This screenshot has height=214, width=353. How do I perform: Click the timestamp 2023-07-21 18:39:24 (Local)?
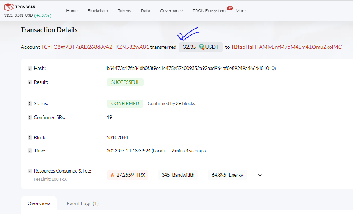(135, 151)
